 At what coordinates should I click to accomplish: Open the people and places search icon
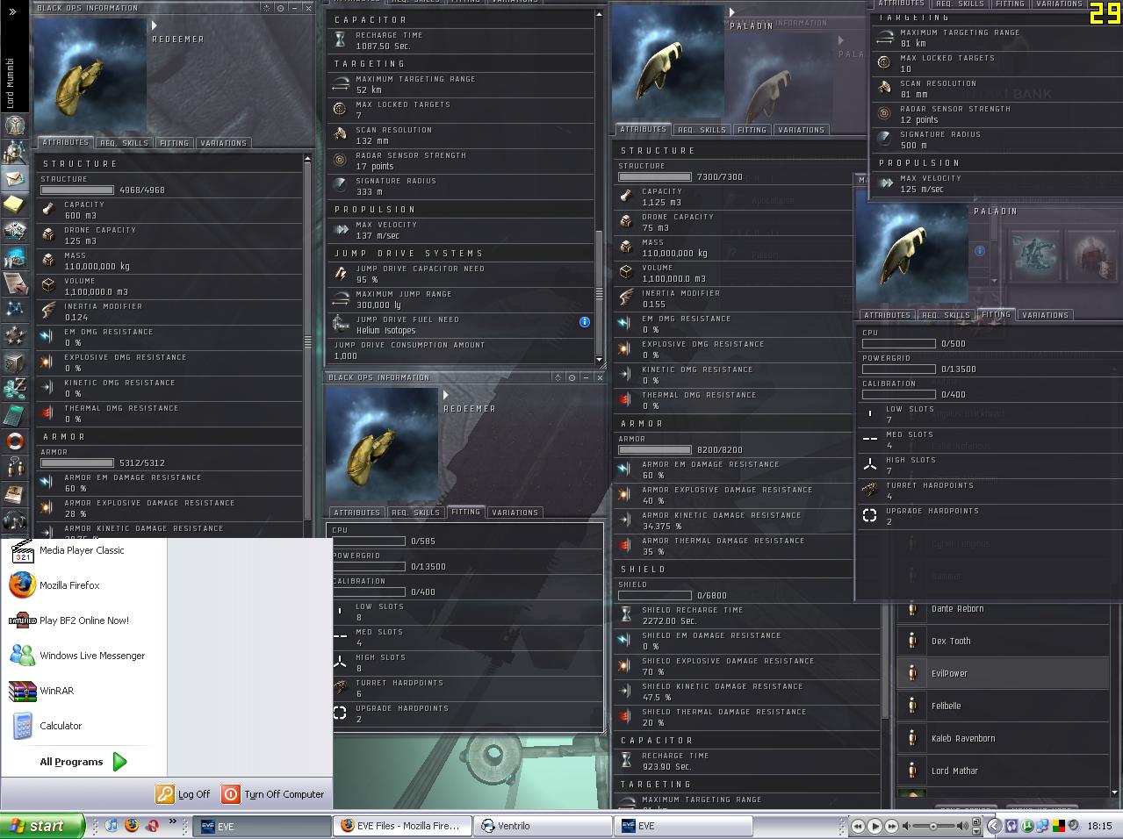[x=14, y=151]
